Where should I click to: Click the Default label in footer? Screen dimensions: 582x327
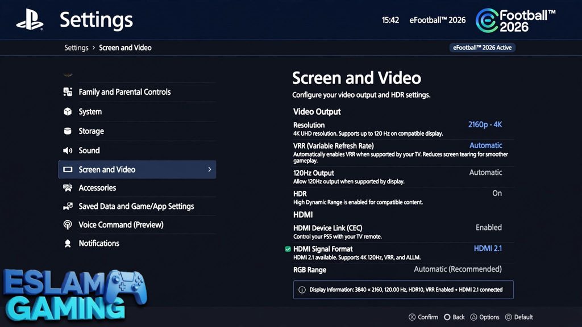[x=523, y=317]
